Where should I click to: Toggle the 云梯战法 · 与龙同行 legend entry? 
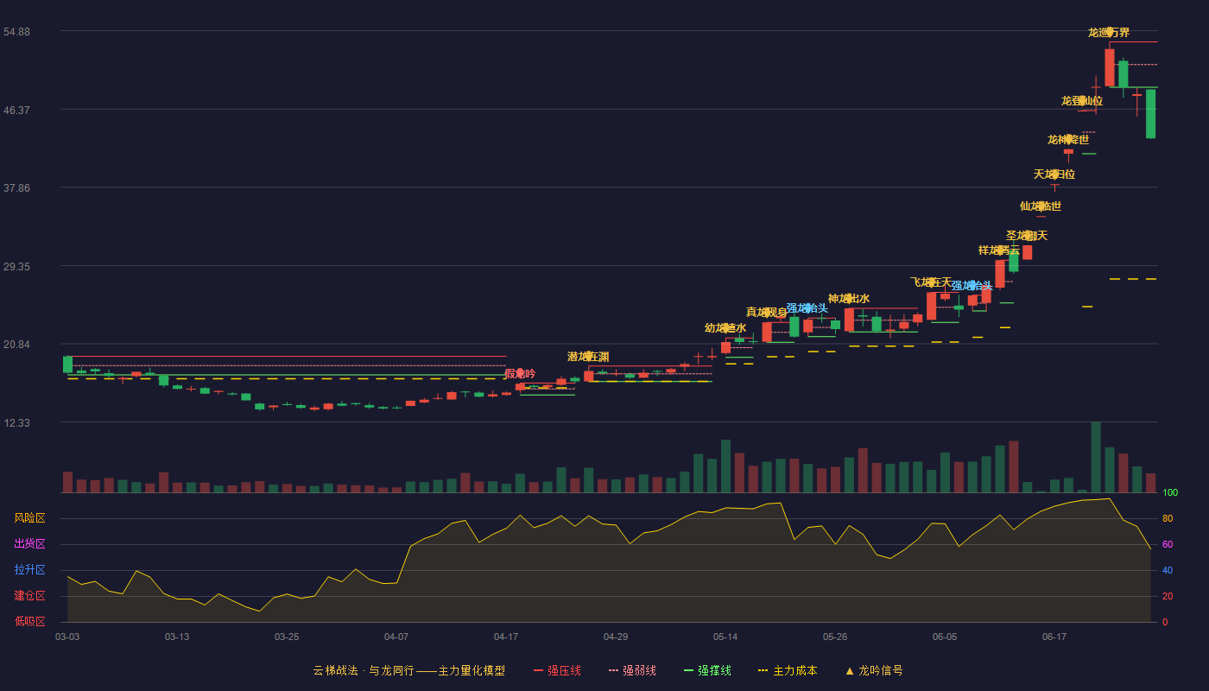409,670
